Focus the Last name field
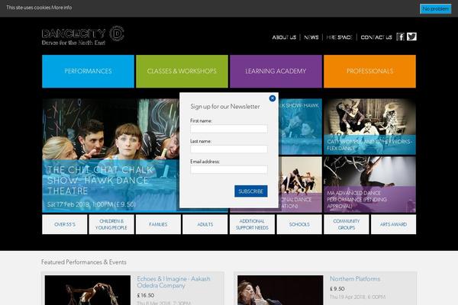This screenshot has width=458, height=305. pyautogui.click(x=229, y=149)
